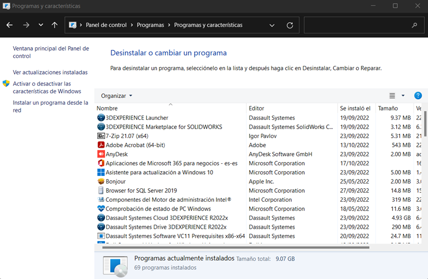
Task: Click the Intel management engine components icon
Action: [x=101, y=200]
